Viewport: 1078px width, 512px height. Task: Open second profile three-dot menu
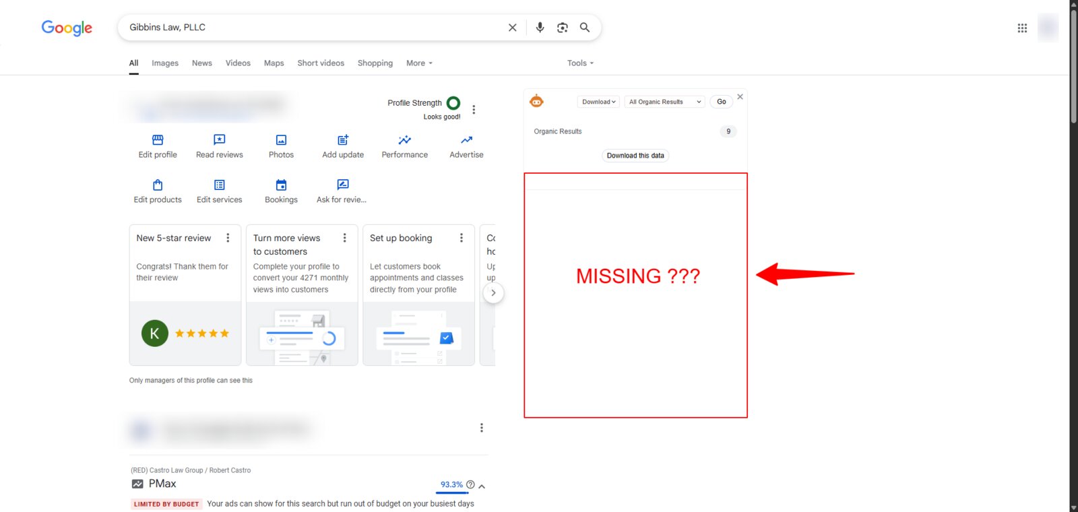(x=481, y=428)
